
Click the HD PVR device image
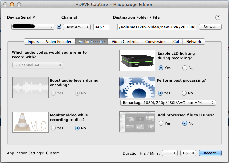pos(137,60)
